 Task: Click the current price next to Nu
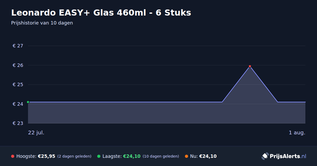coord(208,156)
